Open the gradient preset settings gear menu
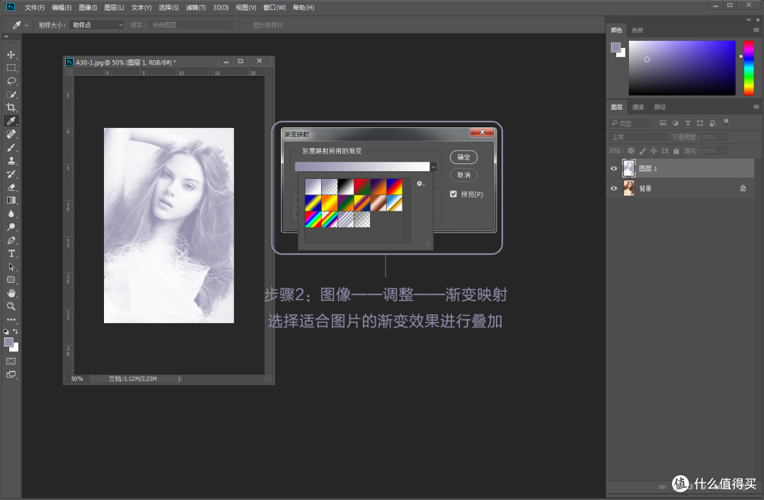This screenshot has width=764, height=500. pyautogui.click(x=419, y=184)
